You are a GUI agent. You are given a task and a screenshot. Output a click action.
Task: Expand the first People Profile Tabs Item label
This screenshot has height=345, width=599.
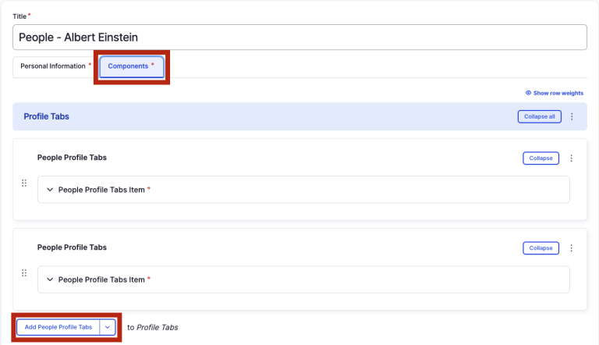pos(101,190)
